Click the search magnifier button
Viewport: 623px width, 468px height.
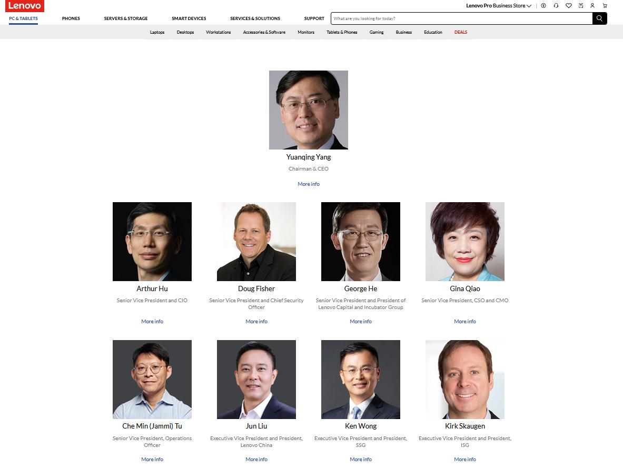point(599,18)
